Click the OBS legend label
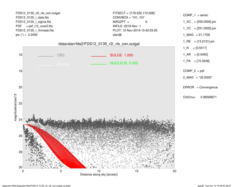Image resolution: width=233 pixels, height=187 pixels. tap(61, 55)
